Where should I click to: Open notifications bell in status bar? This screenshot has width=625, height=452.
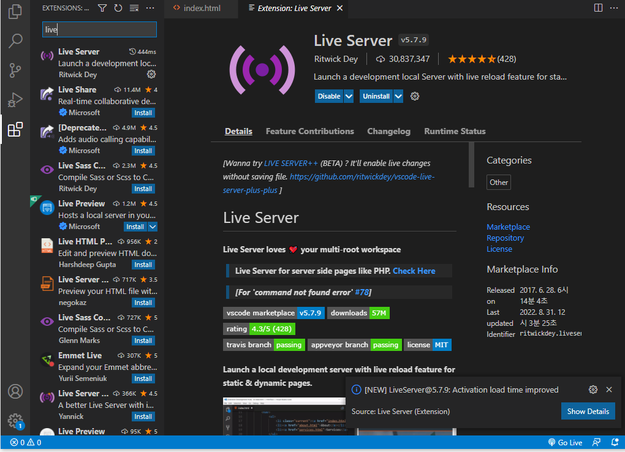[x=615, y=442]
